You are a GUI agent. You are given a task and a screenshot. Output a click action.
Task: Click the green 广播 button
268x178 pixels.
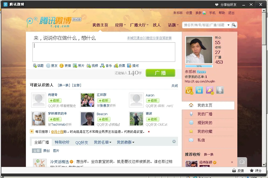[160, 73]
